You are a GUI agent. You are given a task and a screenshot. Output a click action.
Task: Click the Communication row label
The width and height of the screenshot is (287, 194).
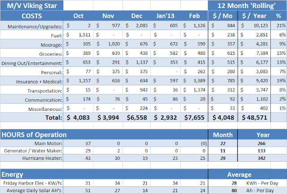coord(43,100)
